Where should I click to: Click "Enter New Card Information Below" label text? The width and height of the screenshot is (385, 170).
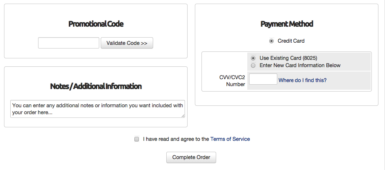[x=300, y=65]
